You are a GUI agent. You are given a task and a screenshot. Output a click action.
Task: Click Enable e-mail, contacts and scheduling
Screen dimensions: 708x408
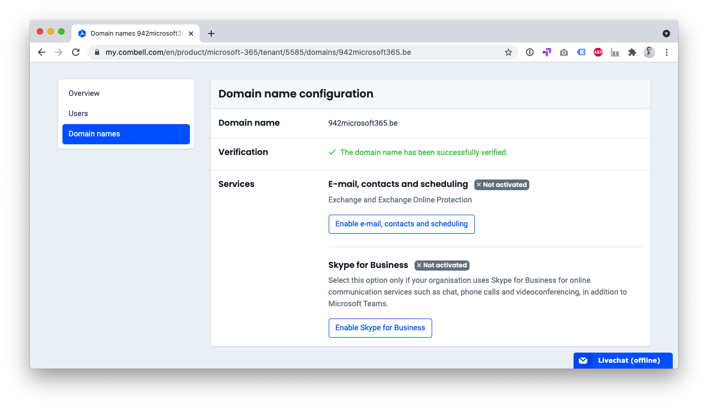coord(401,224)
